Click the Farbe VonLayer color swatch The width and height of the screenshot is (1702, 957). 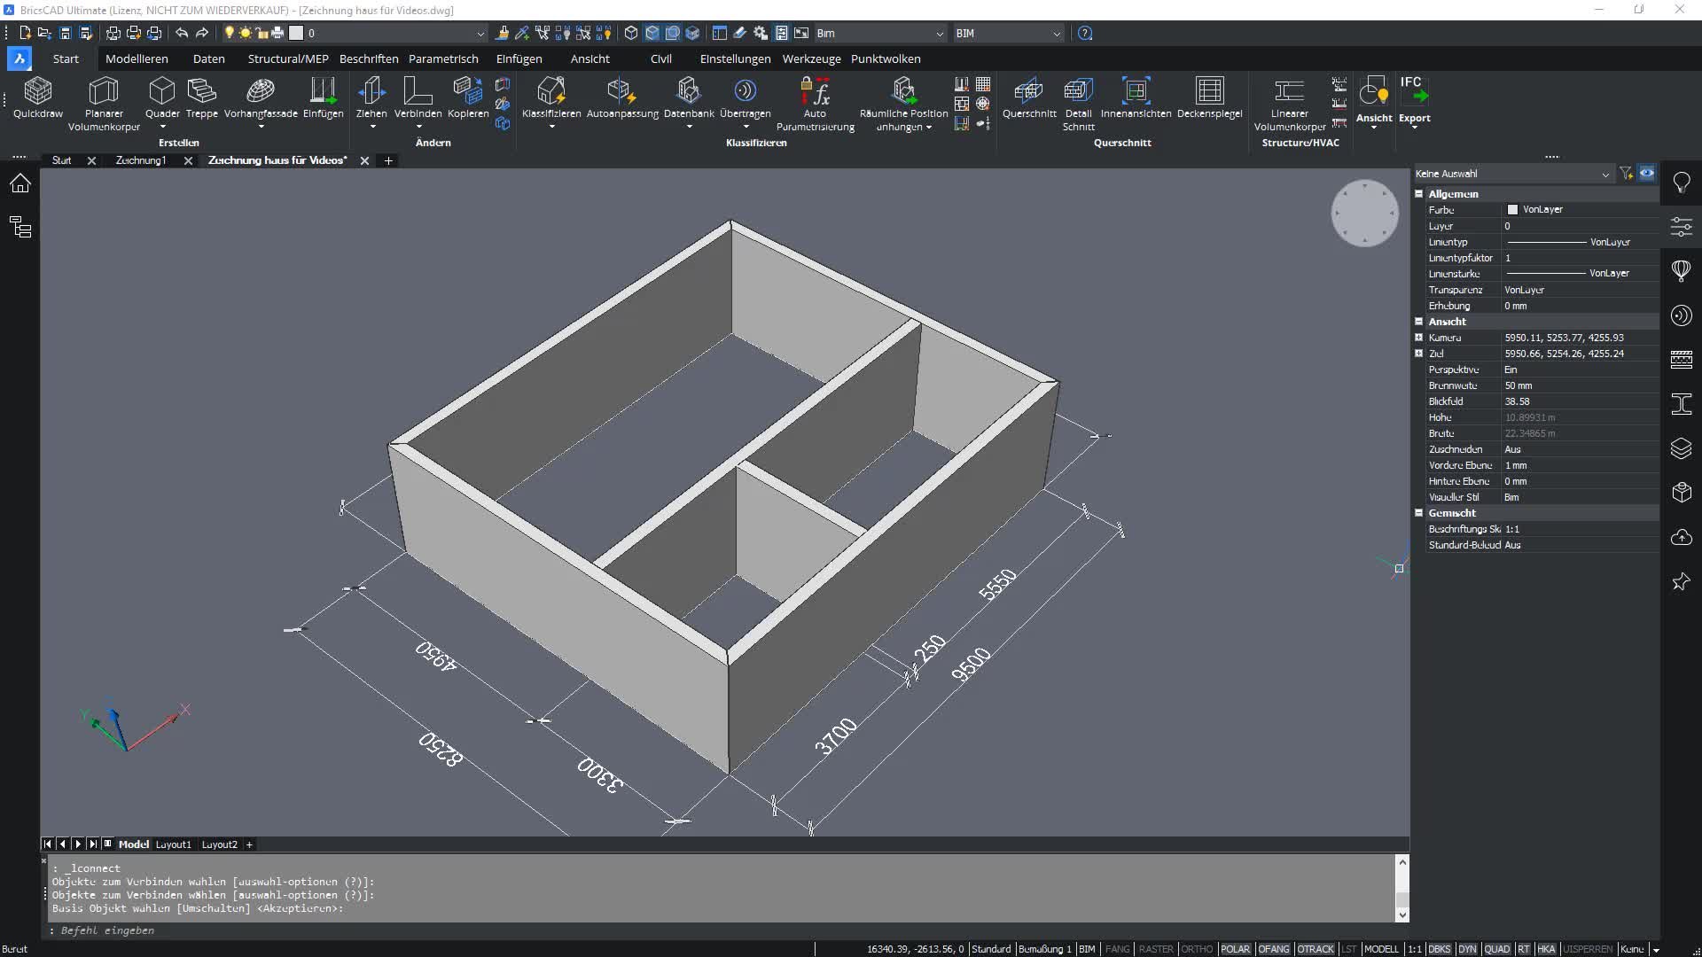point(1512,210)
